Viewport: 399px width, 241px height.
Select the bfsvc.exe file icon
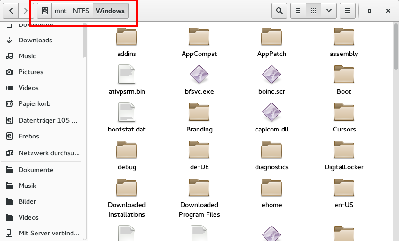pyautogui.click(x=199, y=75)
